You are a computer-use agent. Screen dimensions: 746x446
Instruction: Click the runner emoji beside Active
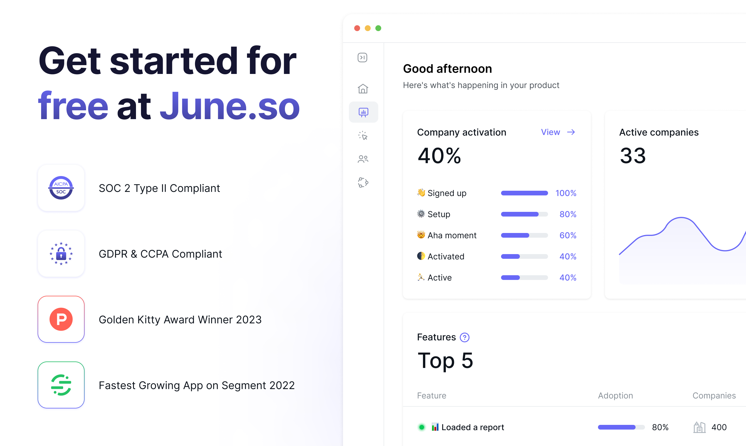click(x=421, y=277)
